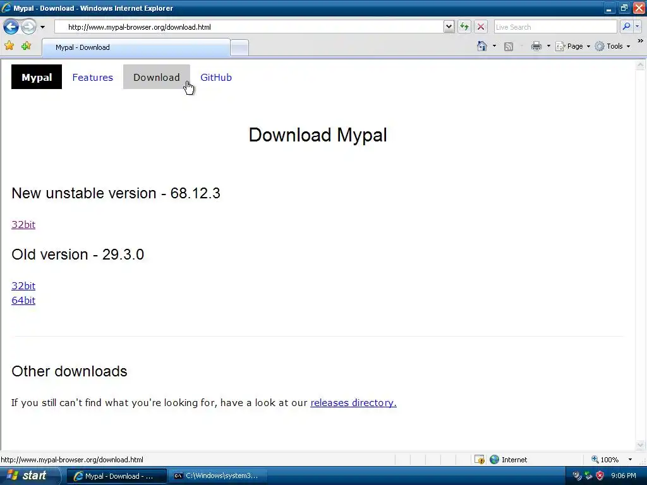Click the page scrollbar down arrow
The width and height of the screenshot is (647, 485).
[x=641, y=445]
